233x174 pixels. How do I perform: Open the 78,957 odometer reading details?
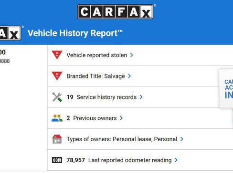(x=119, y=160)
